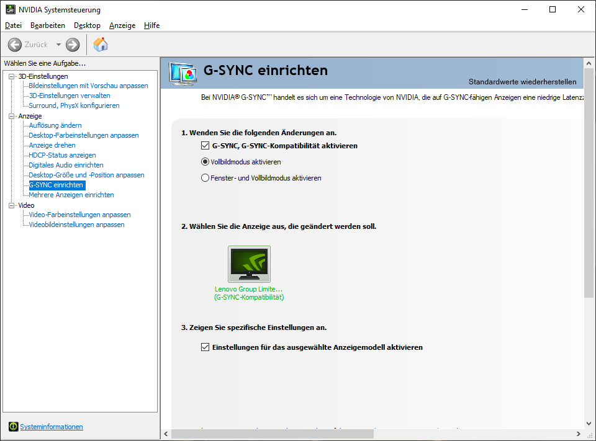Click Standardwerte wiederherstellen link
The width and height of the screenshot is (596, 441).
tap(522, 82)
